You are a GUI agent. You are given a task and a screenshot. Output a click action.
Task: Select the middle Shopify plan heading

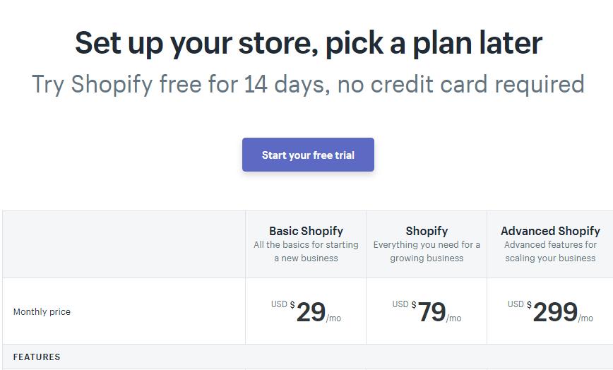[427, 231]
